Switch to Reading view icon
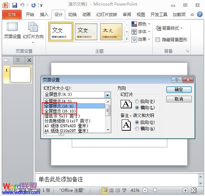 click(118, 190)
